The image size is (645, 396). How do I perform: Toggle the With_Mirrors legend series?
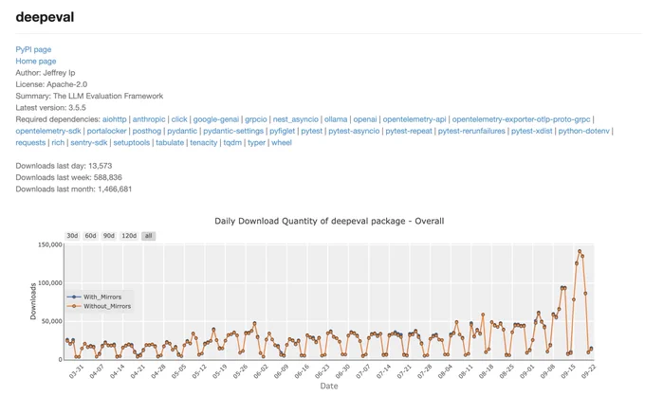click(95, 297)
